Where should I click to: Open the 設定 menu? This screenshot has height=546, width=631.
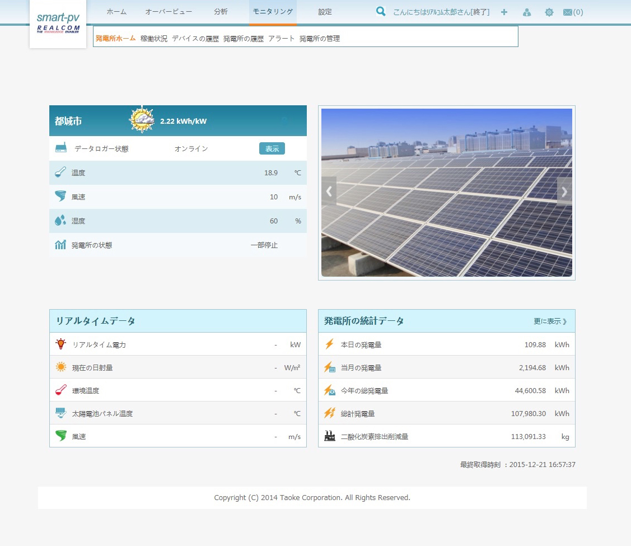click(x=325, y=12)
